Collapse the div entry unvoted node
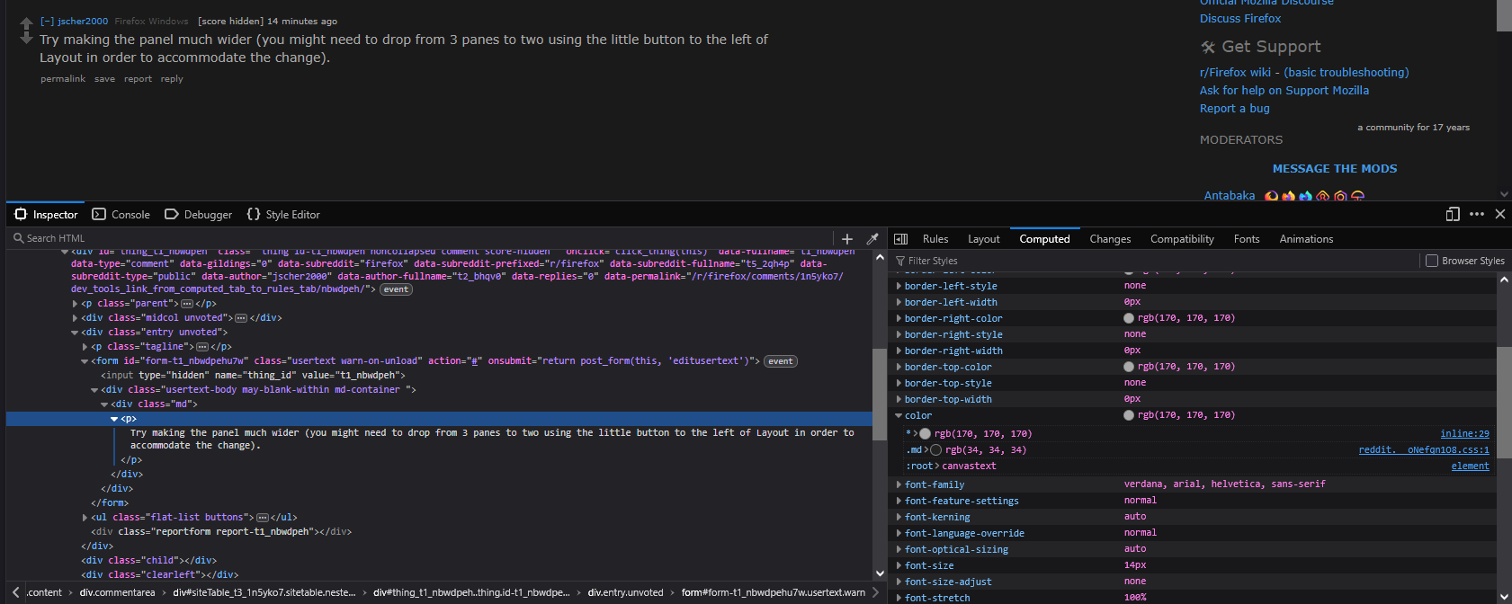Image resolution: width=1512 pixels, height=604 pixels. (75, 333)
